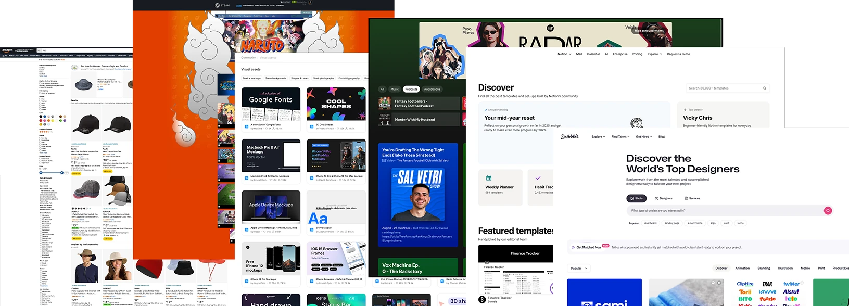Open the Pricing link in Notion nav
Viewport: 849px width, 306px height.
pos(637,54)
